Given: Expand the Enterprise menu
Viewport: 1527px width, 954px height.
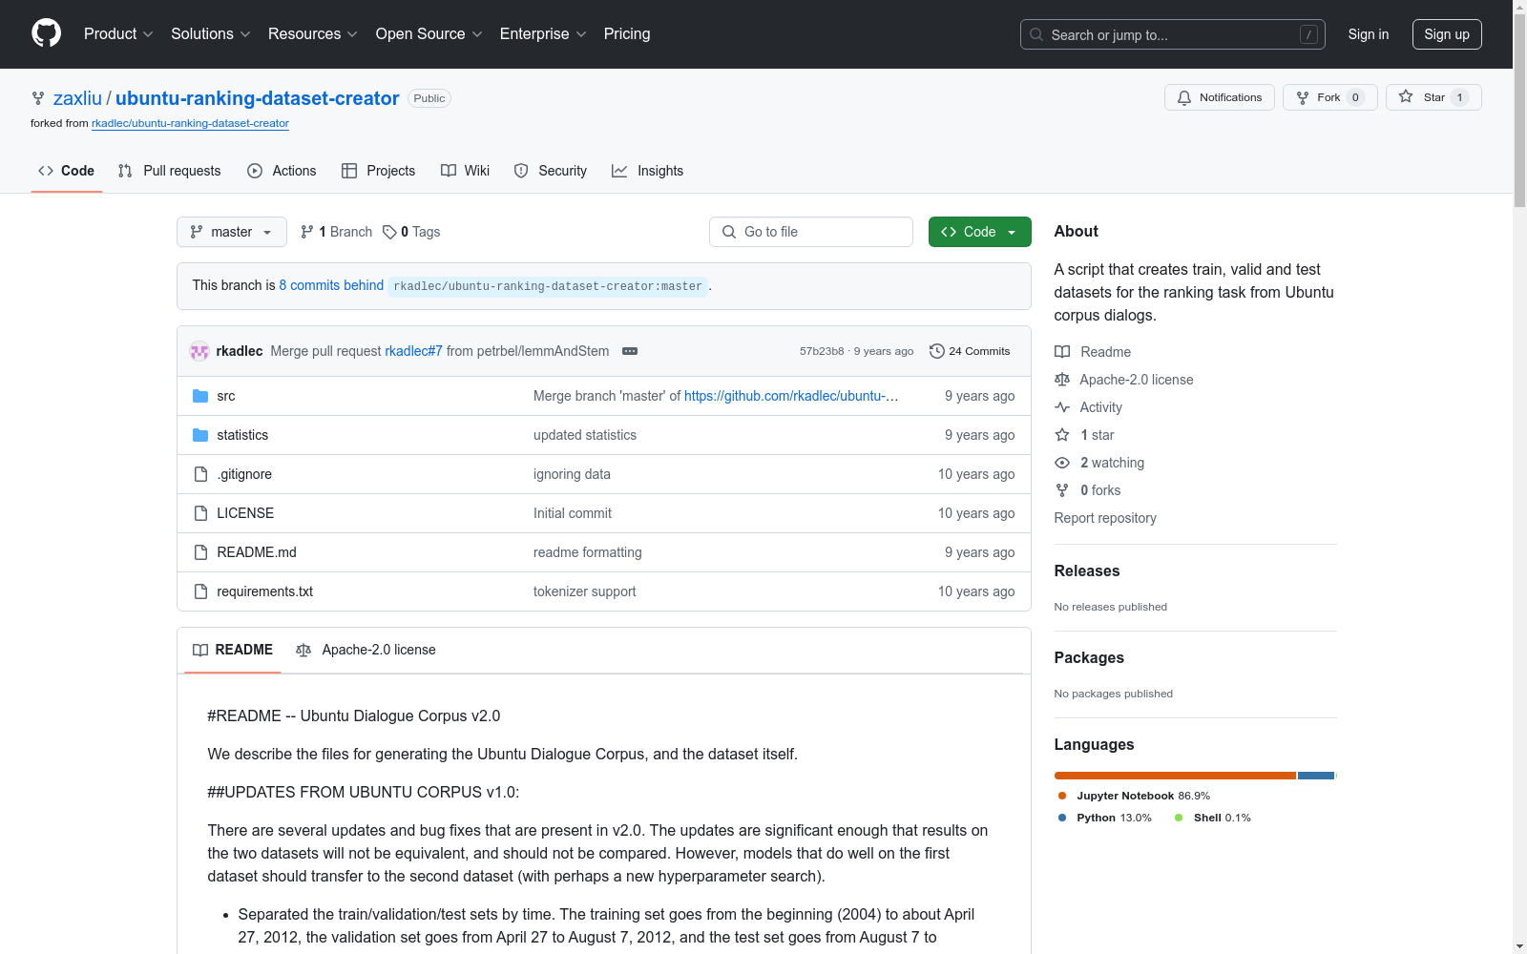Looking at the screenshot, I should (543, 33).
